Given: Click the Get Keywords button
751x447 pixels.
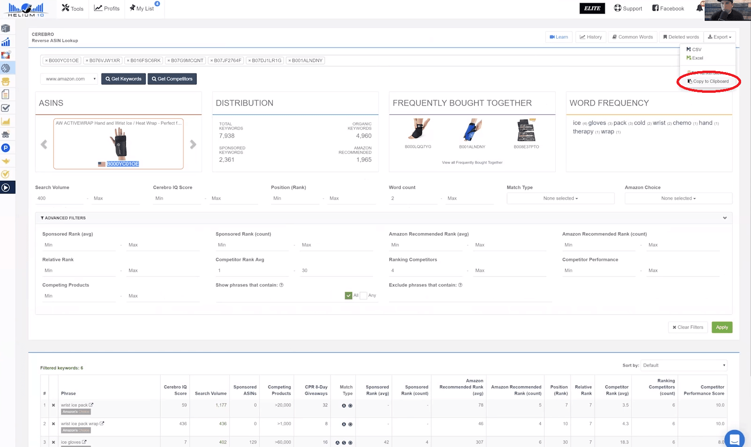Looking at the screenshot, I should 124,79.
